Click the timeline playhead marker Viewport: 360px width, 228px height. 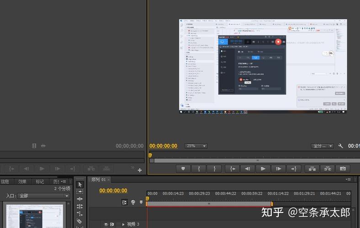click(148, 198)
